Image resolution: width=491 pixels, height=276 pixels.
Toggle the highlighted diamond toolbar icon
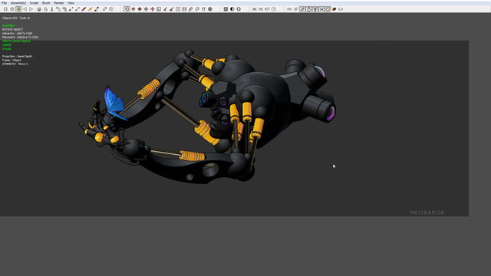(x=18, y=9)
